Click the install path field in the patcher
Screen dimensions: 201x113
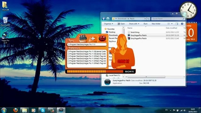click(x=87, y=44)
